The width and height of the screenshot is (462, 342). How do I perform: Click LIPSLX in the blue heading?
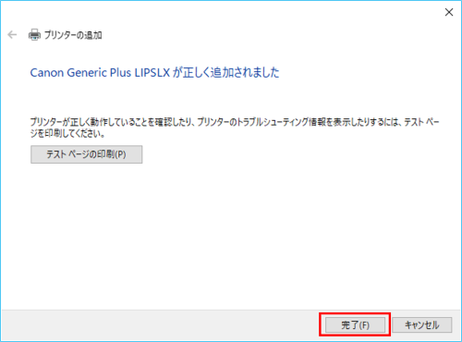[152, 73]
